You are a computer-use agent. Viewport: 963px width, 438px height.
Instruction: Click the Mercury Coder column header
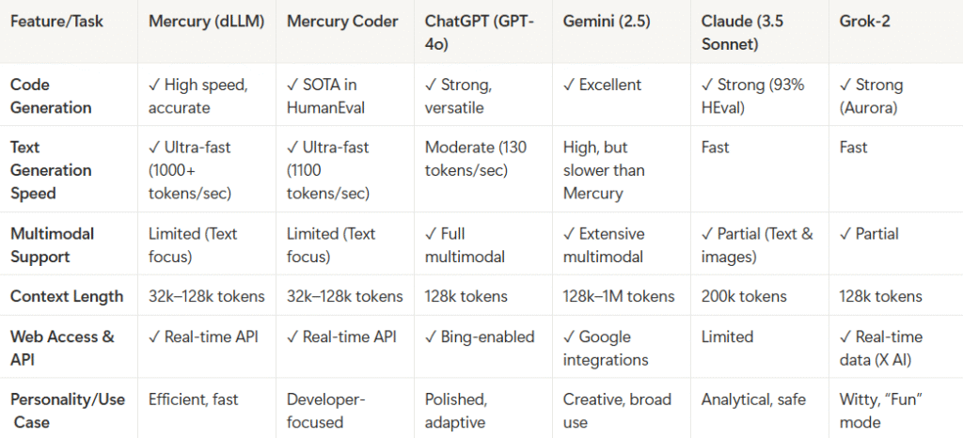(x=343, y=21)
